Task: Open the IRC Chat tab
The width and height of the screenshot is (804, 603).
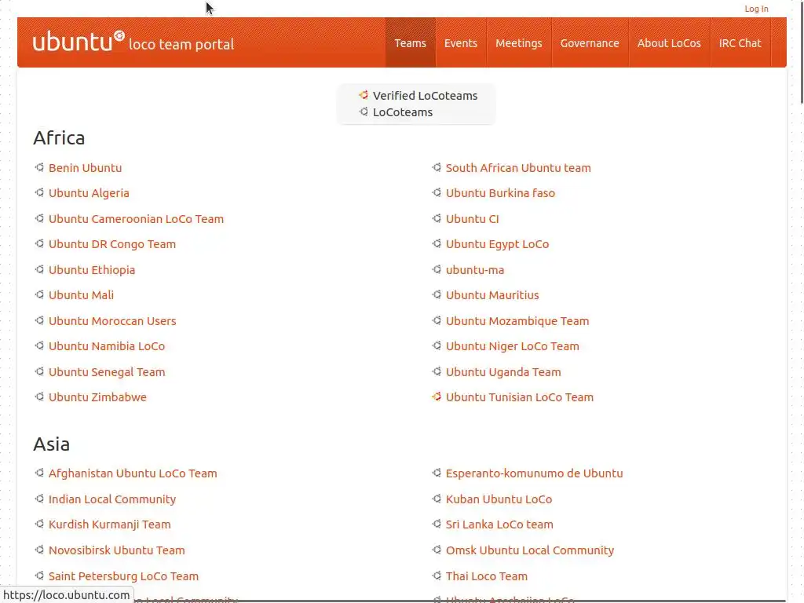Action: coord(740,43)
